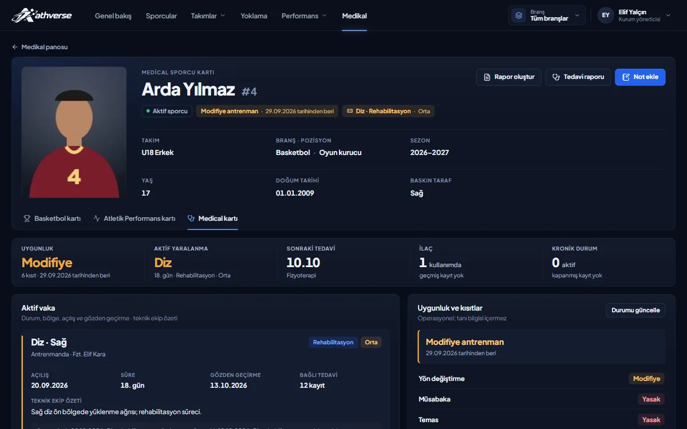
Task: Click Not ekle button
Action: pyautogui.click(x=640, y=77)
